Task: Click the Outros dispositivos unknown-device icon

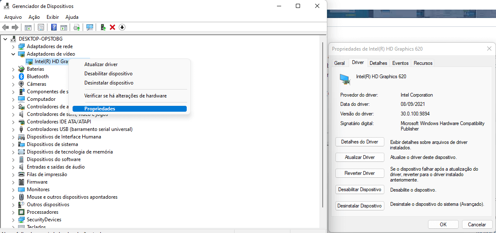Action: click(x=21, y=205)
